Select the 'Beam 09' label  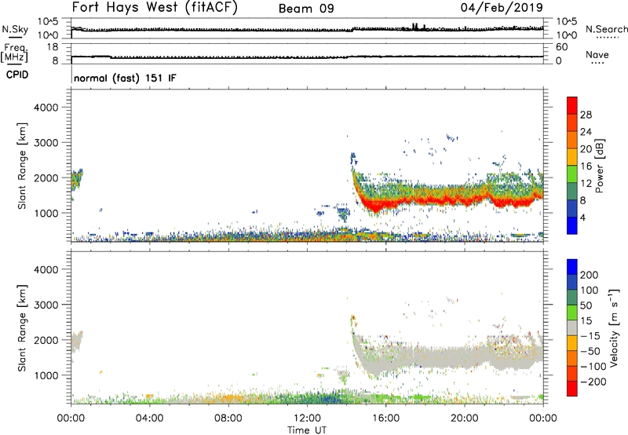[x=306, y=9]
